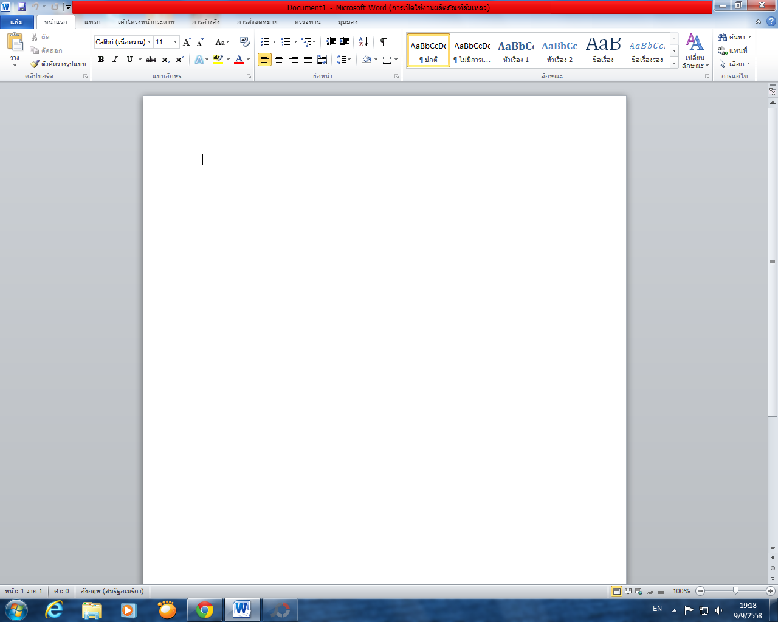Open line spacing dropdown
Viewport: 778px width, 622px height.
point(344,60)
